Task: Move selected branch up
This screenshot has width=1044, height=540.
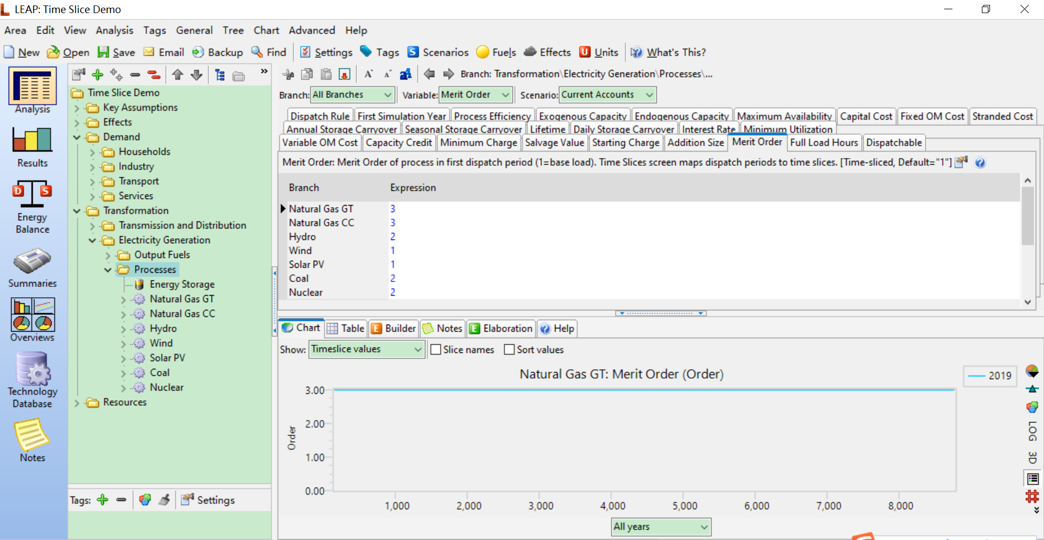Action: (177, 75)
